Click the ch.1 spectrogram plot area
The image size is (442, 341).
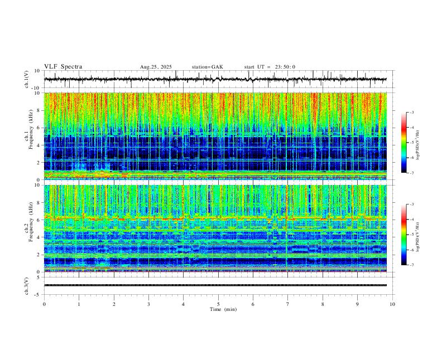click(215, 136)
